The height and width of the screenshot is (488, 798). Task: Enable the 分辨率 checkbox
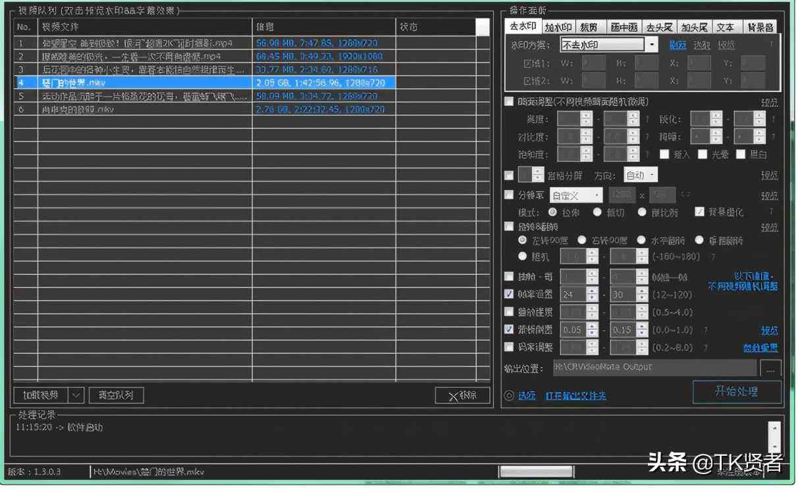(x=509, y=195)
